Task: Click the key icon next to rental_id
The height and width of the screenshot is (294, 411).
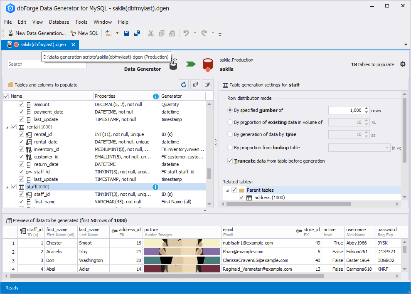Action: pyautogui.click(x=29, y=135)
